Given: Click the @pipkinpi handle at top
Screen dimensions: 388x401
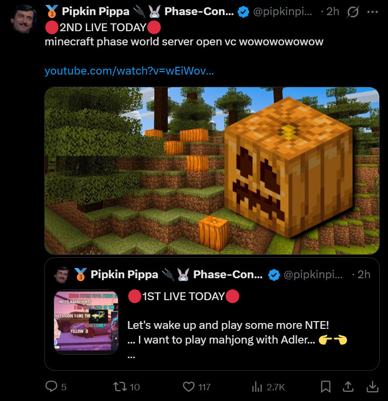Looking at the screenshot, I should click(283, 12).
